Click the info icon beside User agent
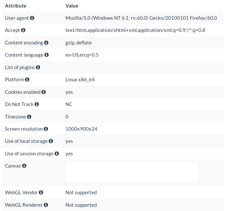Screen dimensions: 227x211 [x=32, y=18]
